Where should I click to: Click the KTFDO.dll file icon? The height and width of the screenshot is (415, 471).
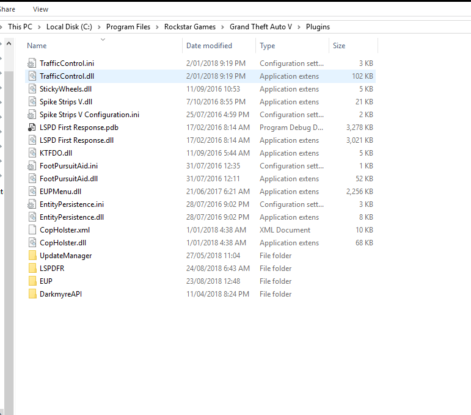click(x=32, y=153)
